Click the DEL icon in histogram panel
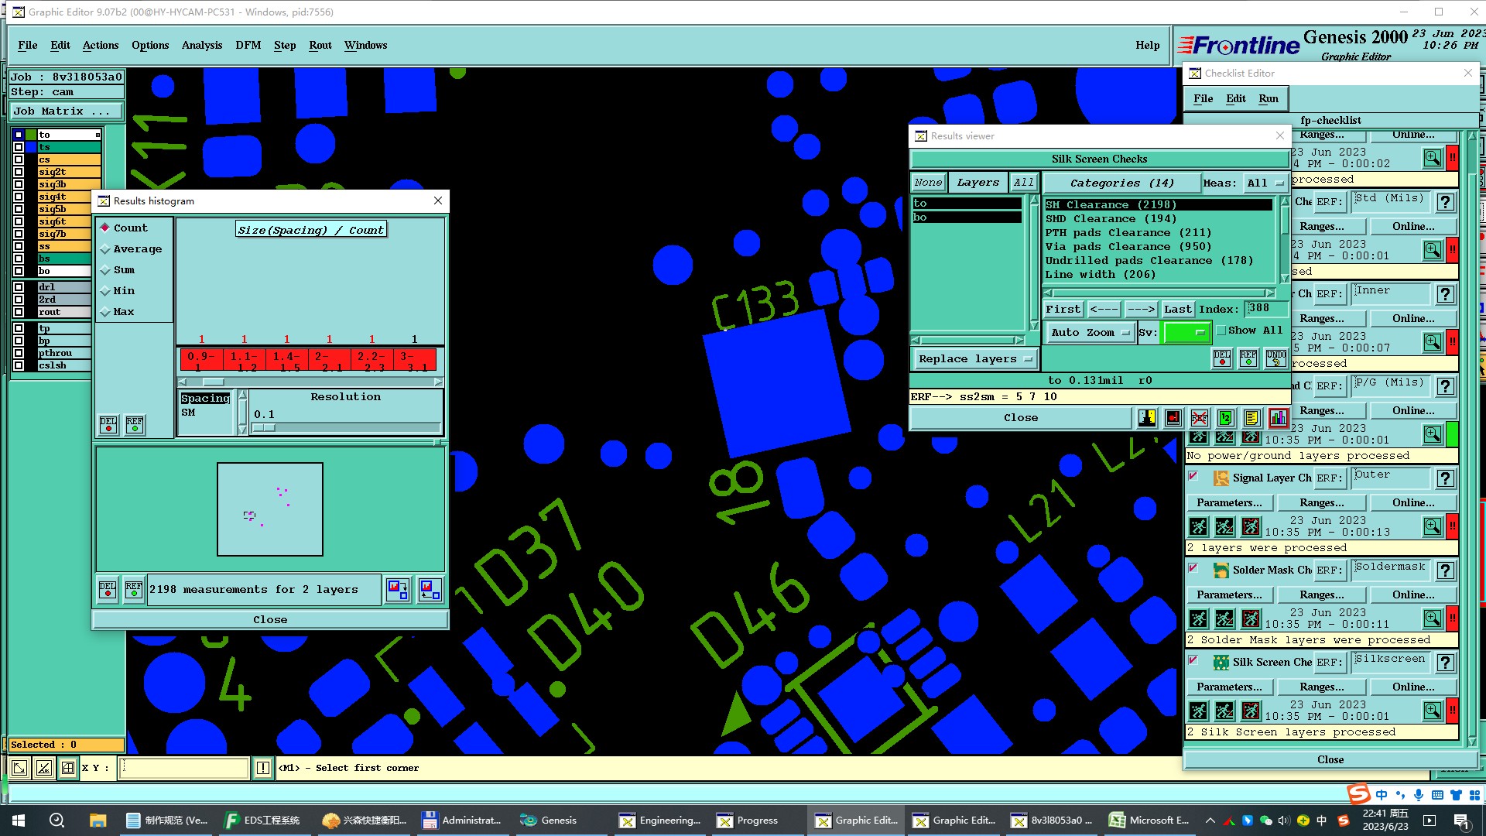Screen dimensions: 1486x836 (108, 425)
